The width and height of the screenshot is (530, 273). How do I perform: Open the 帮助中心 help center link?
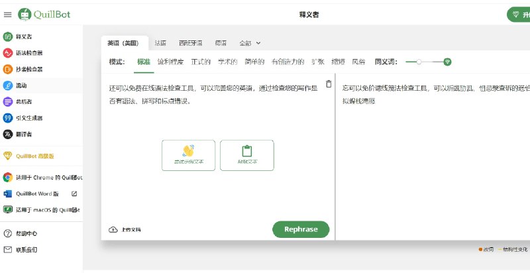[x=26, y=233]
